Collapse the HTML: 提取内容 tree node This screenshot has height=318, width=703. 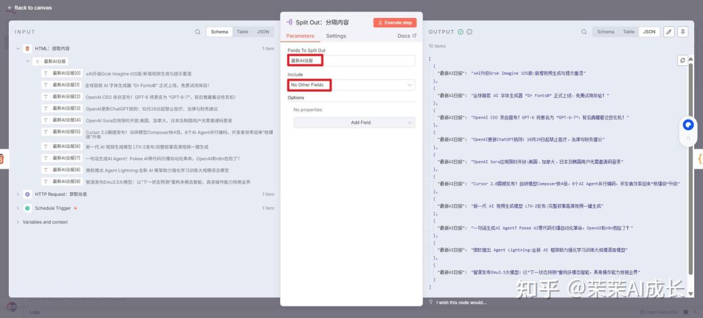[x=18, y=49]
